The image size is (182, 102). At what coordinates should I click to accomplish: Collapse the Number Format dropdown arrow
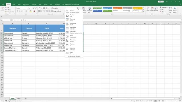click(x=77, y=8)
